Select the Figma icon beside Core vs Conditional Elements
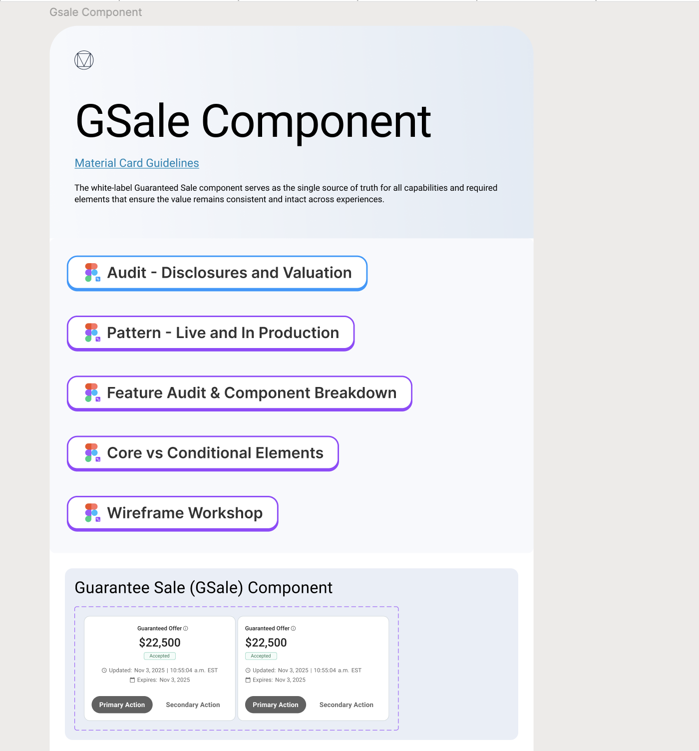The image size is (699, 751). (92, 453)
